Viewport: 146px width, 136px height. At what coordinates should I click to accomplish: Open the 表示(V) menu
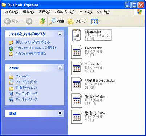click(x=45, y=12)
